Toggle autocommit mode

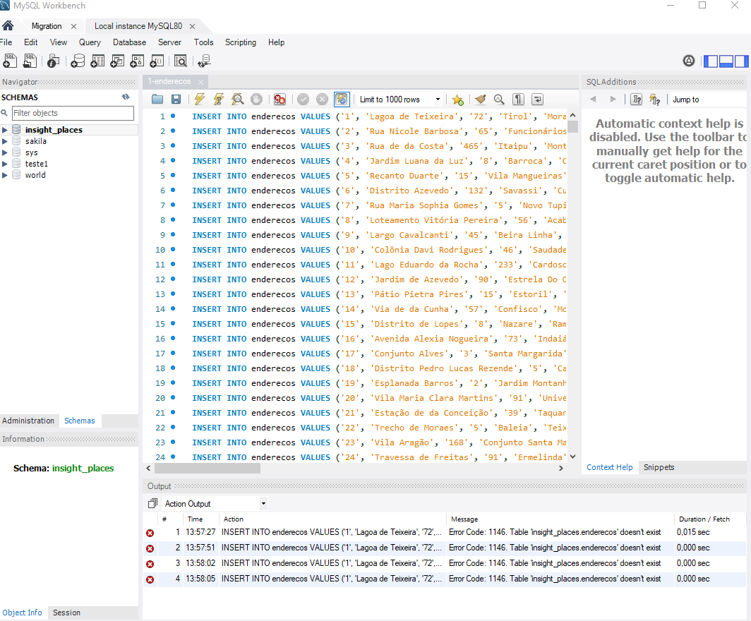[342, 99]
